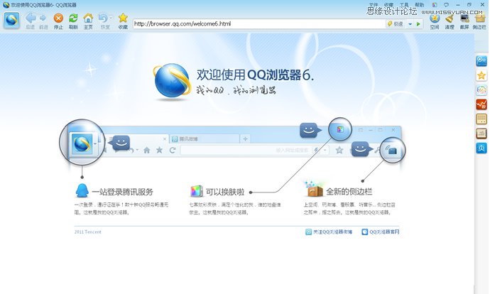This screenshot has height=294, width=490.
Task: Open the 帮助 menu
Action: click(x=419, y=5)
